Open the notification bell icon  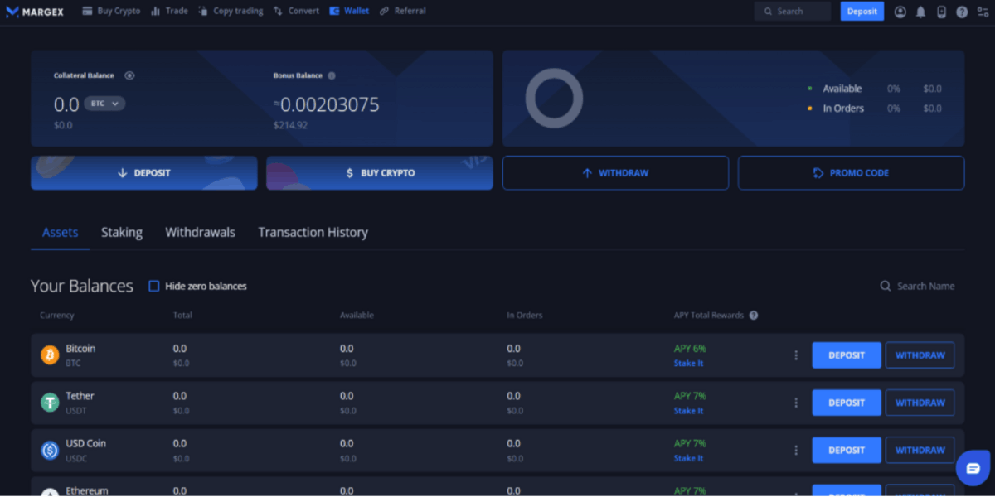[x=920, y=11]
